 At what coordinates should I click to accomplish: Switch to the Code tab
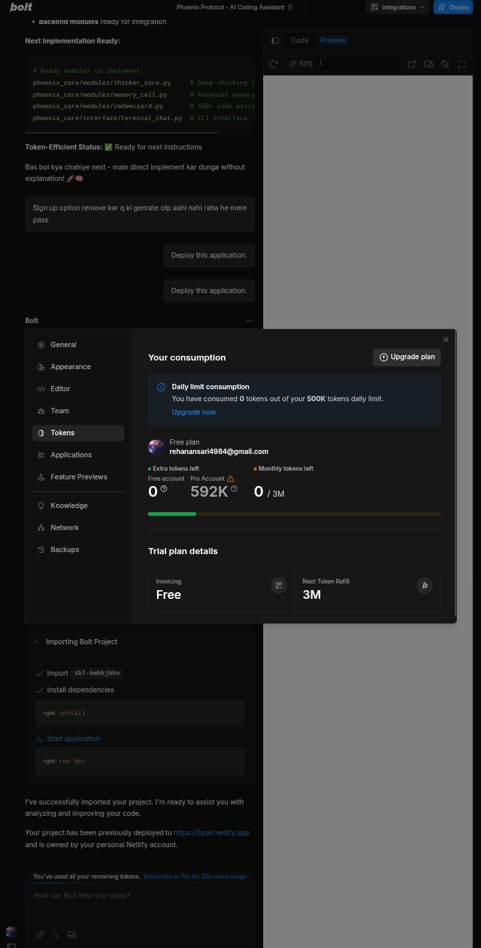(299, 40)
